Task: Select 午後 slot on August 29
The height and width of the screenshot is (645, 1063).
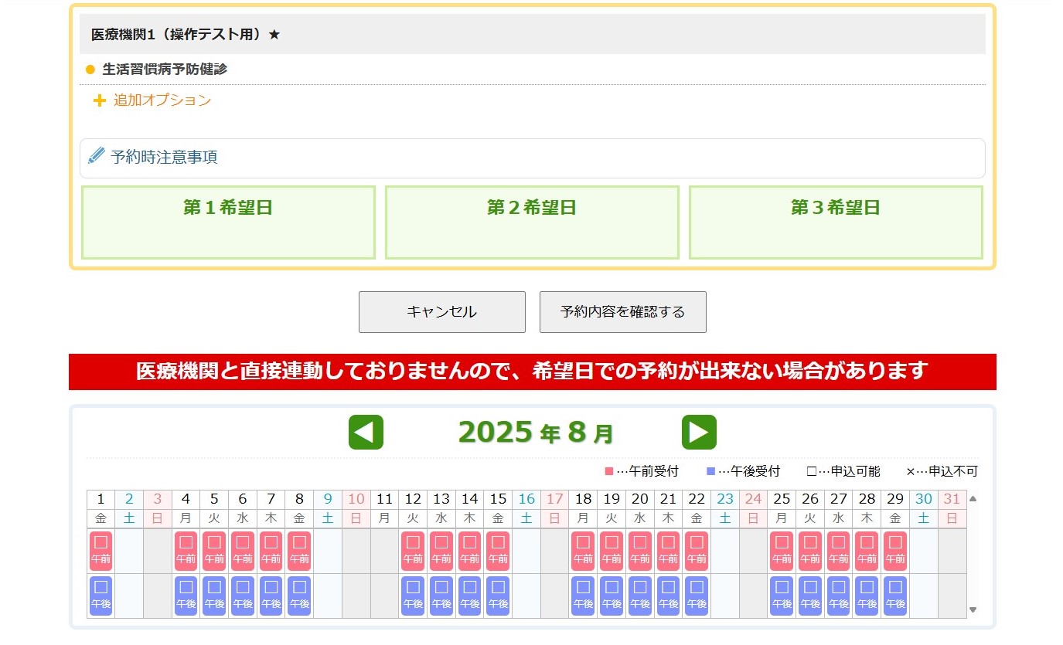Action: [895, 596]
